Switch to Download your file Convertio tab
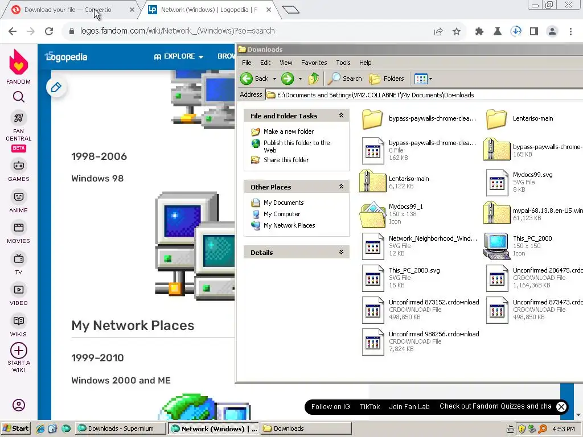This screenshot has height=437, width=583. tap(68, 10)
